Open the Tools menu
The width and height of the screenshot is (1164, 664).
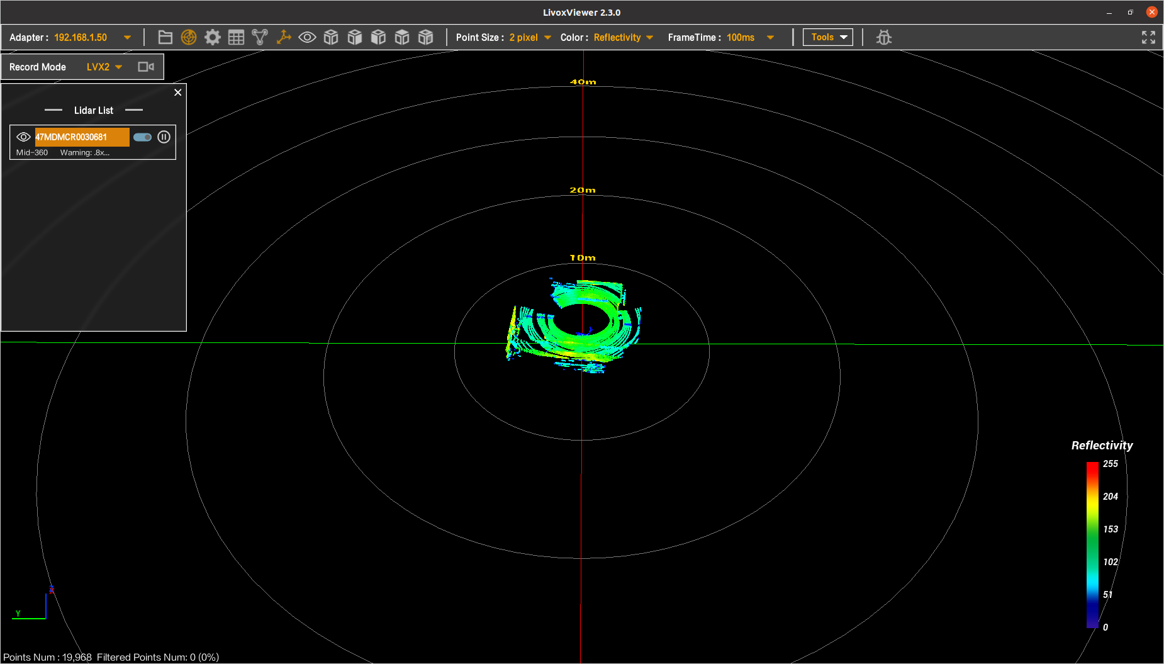click(827, 37)
